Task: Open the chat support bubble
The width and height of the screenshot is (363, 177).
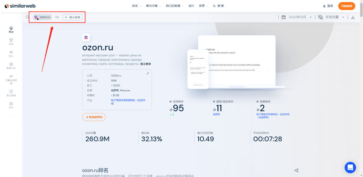Action: click(350, 168)
